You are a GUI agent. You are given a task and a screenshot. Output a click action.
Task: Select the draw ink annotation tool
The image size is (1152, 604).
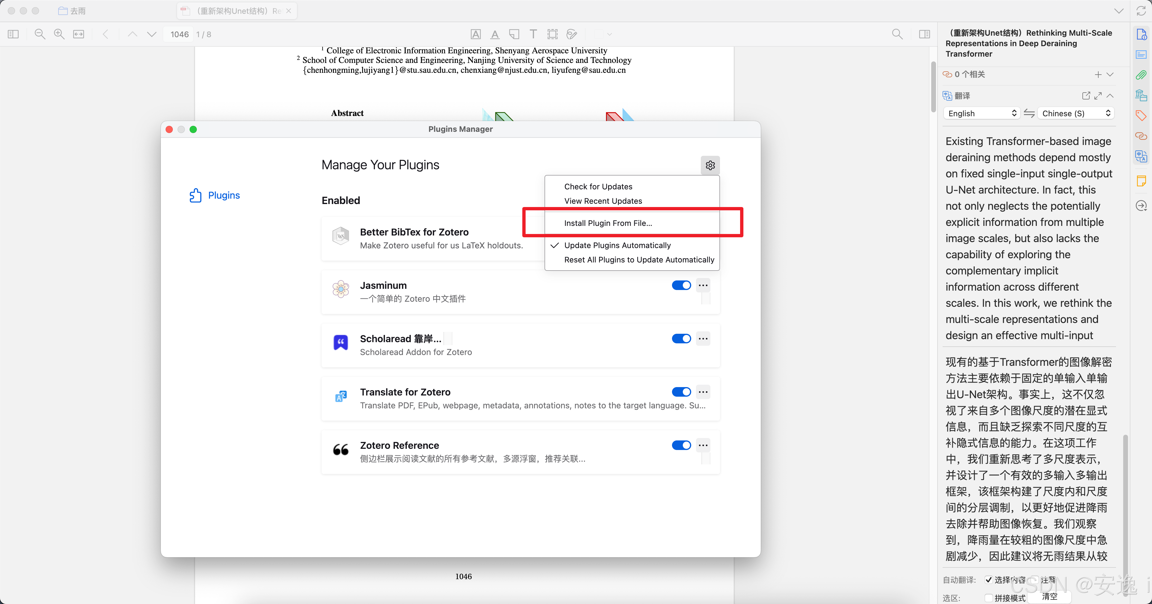pyautogui.click(x=571, y=34)
